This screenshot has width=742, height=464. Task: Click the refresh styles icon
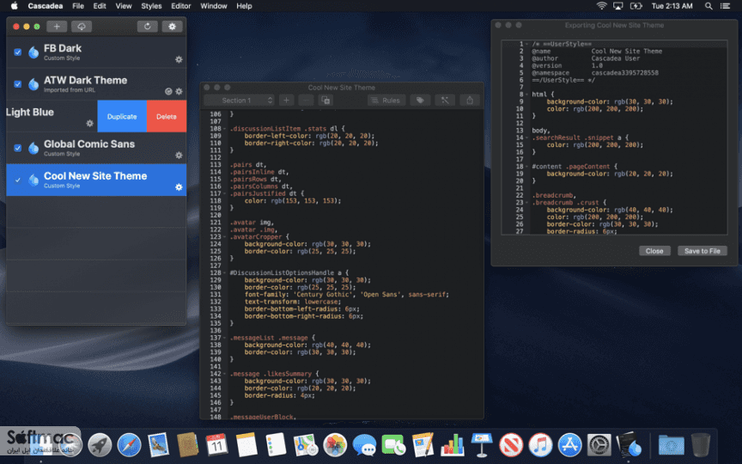click(x=147, y=27)
